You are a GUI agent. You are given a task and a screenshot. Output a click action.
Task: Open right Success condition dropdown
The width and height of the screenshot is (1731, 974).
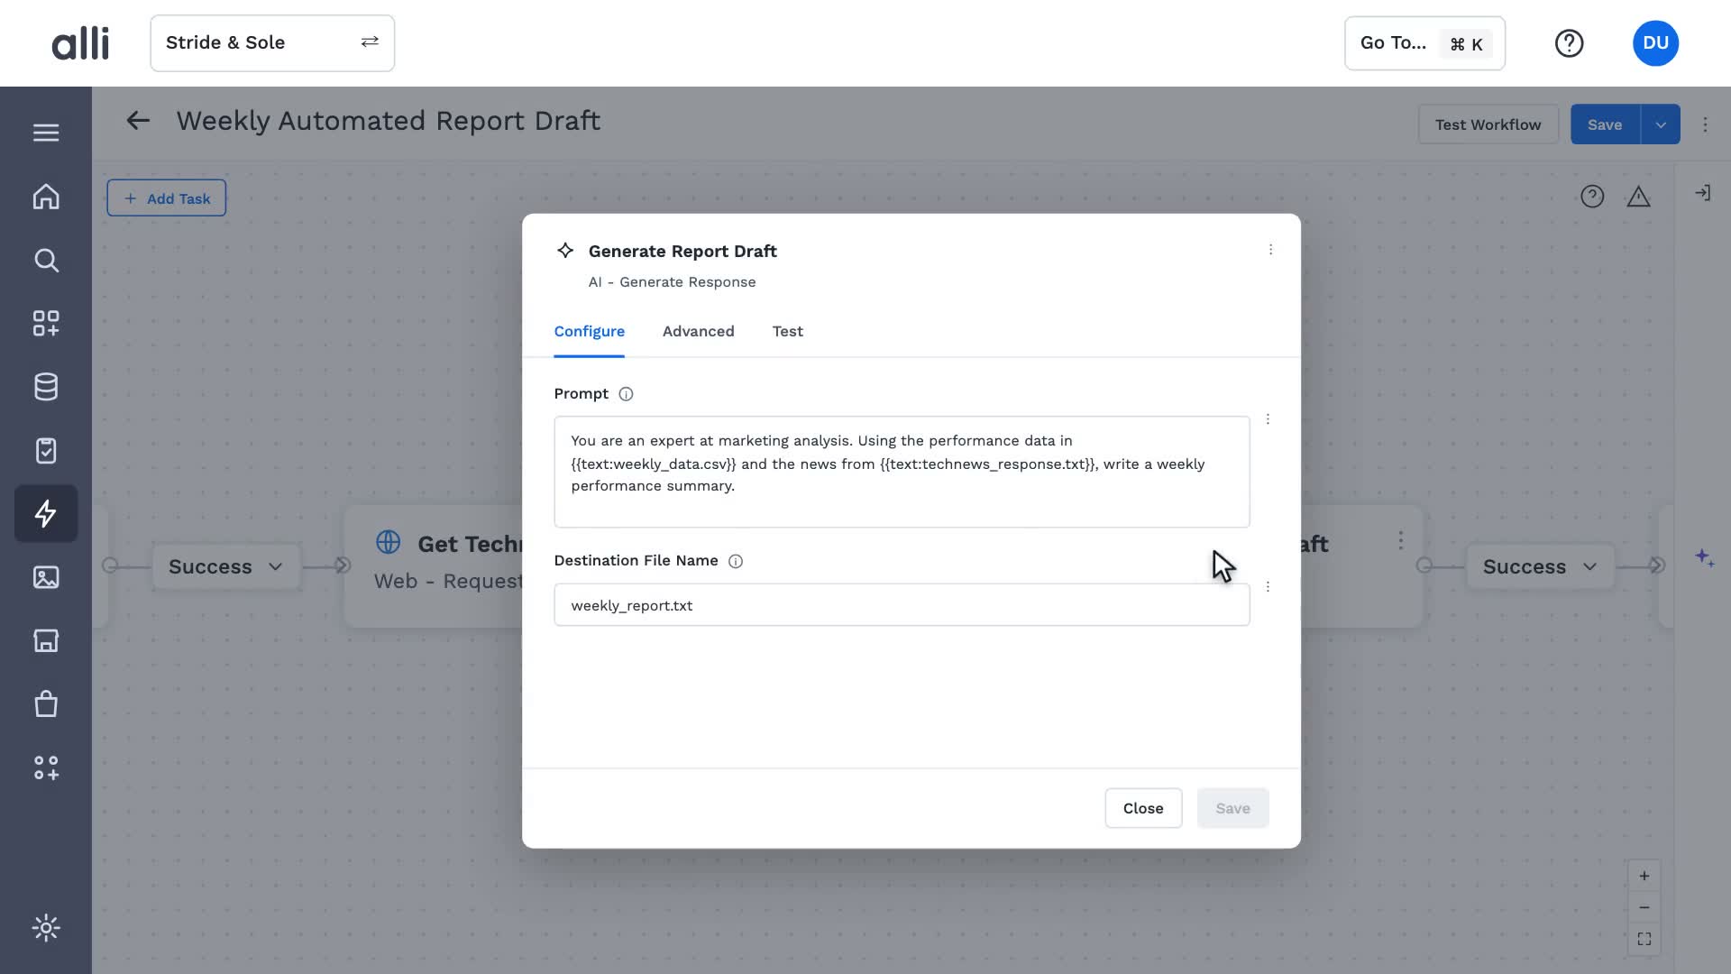[x=1540, y=566]
